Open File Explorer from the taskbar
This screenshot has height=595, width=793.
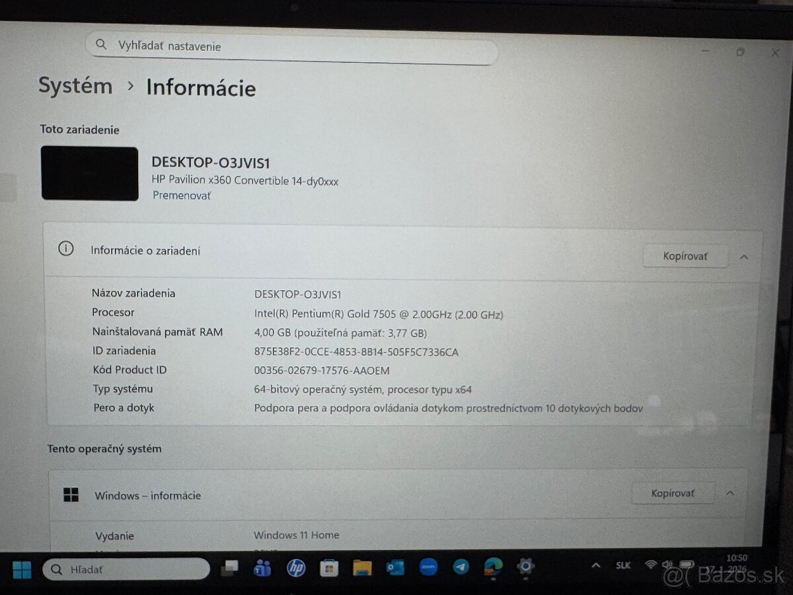coord(361,569)
